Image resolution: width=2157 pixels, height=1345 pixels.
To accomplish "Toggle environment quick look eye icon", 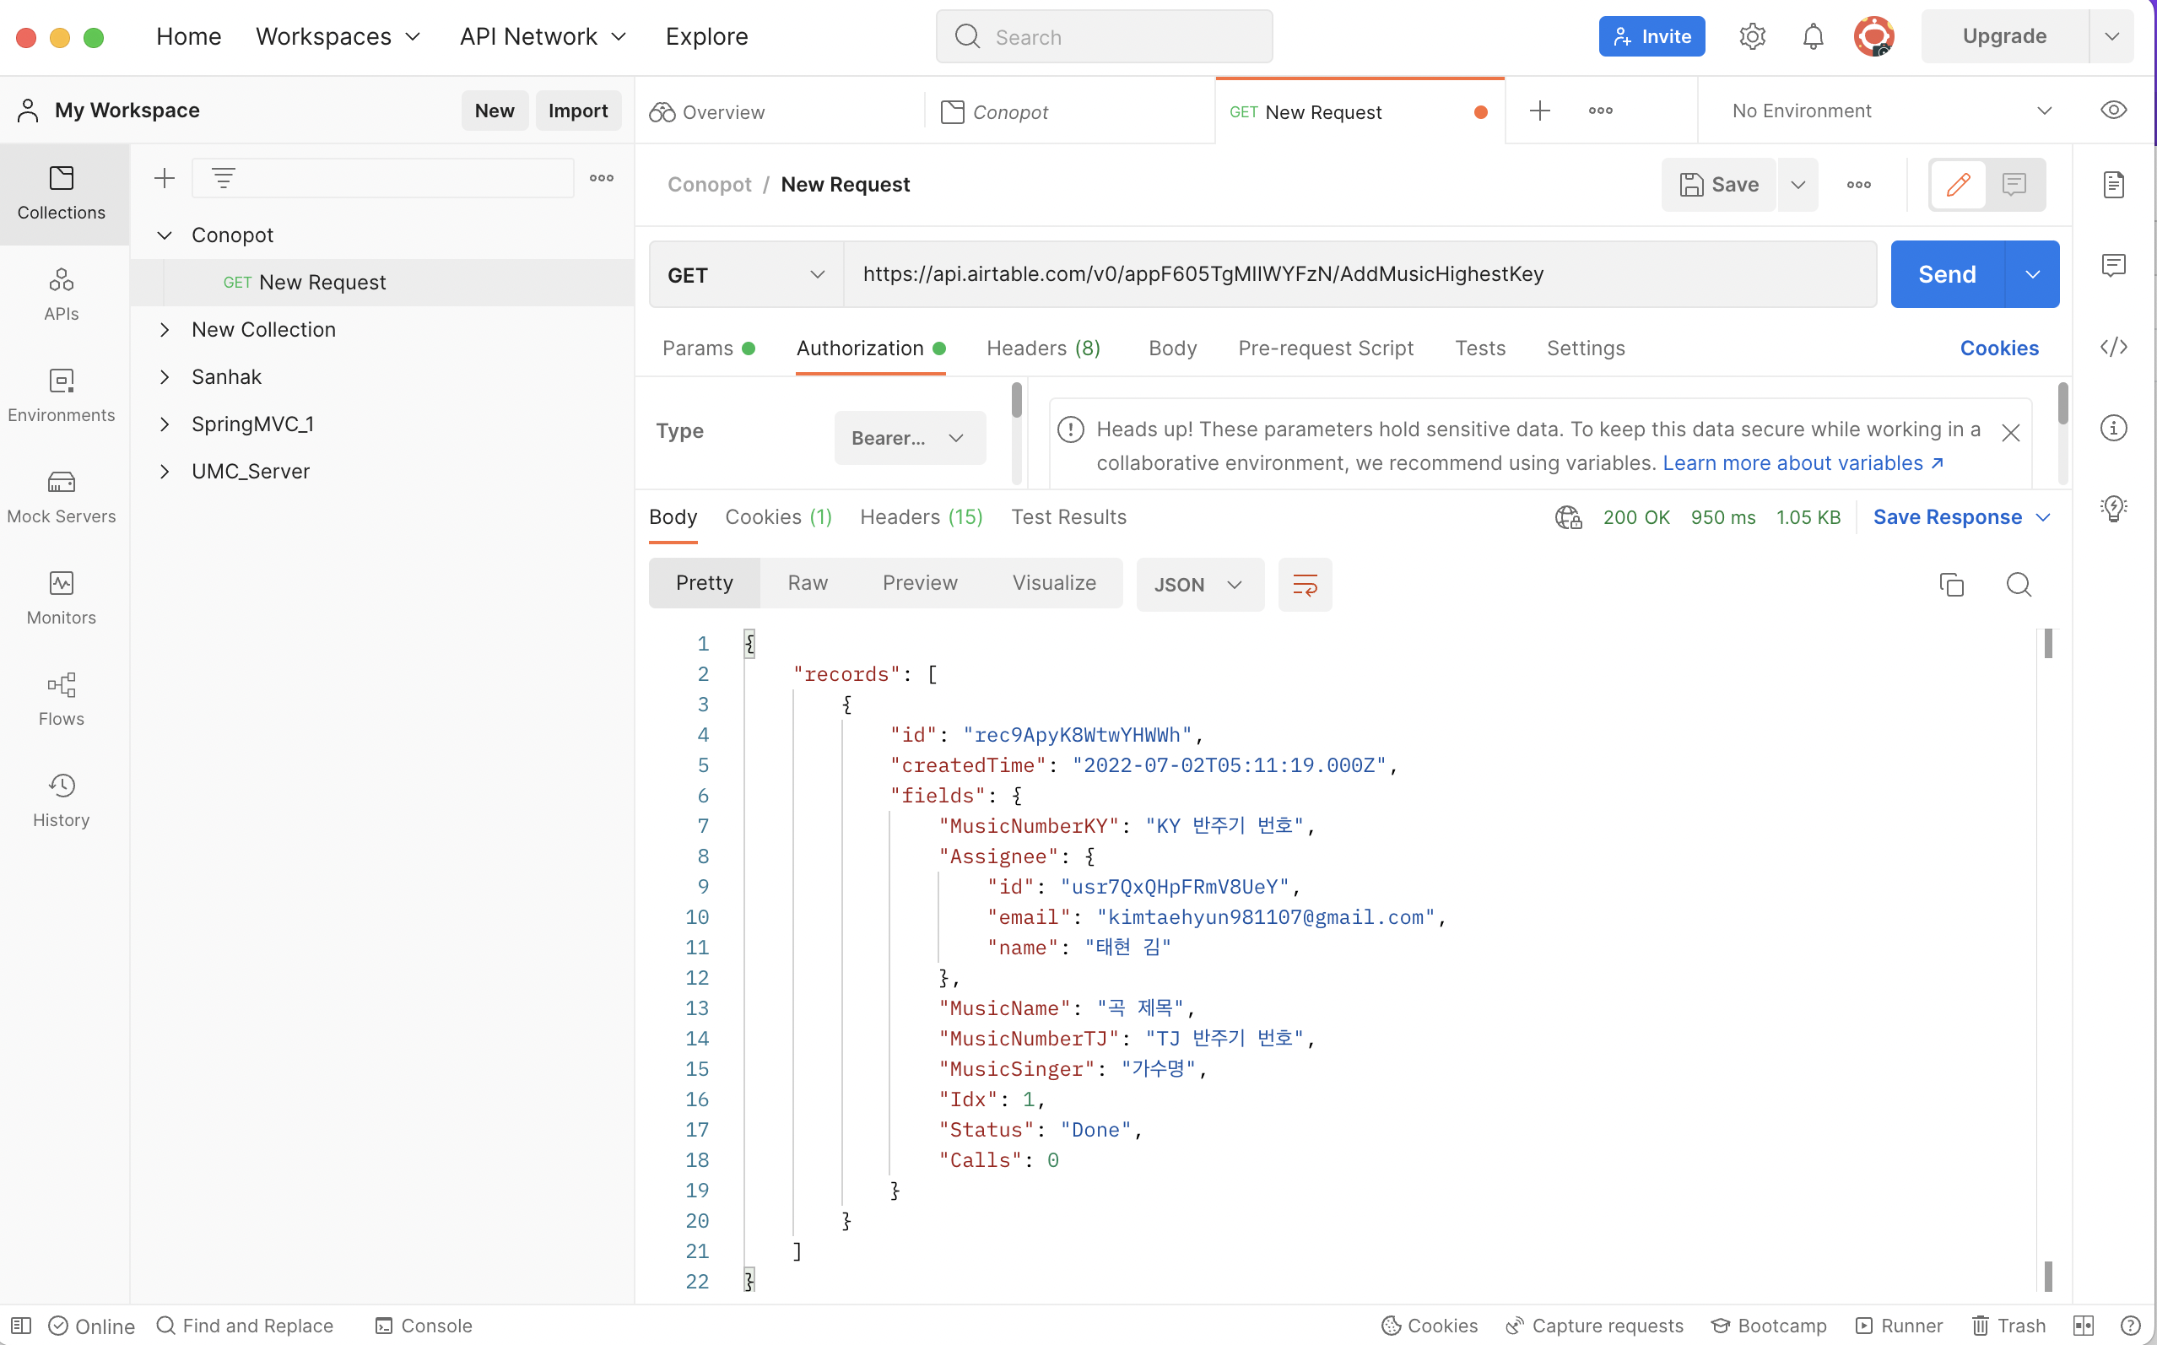I will [x=2113, y=111].
